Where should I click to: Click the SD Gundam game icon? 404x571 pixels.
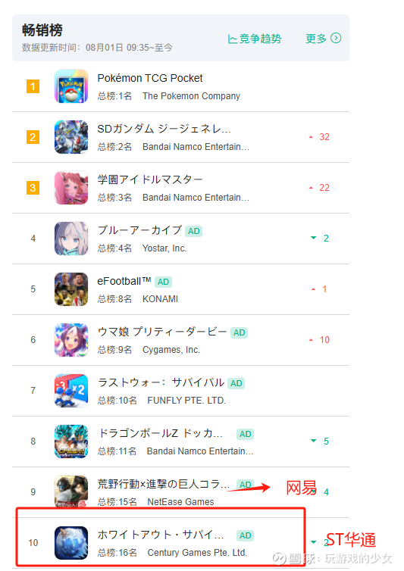pyautogui.click(x=71, y=137)
